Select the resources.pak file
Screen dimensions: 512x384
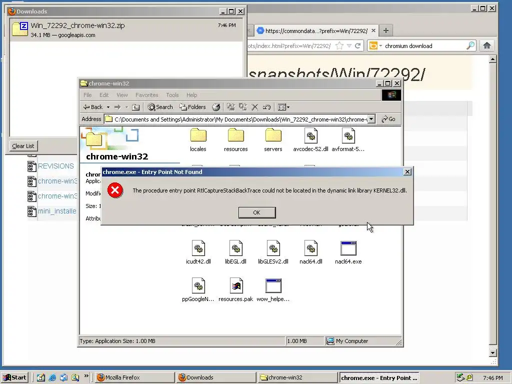[236, 289]
